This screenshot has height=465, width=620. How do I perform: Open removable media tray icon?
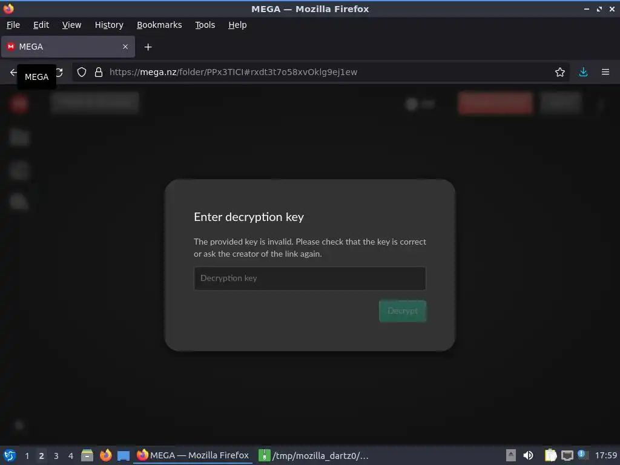point(511,455)
